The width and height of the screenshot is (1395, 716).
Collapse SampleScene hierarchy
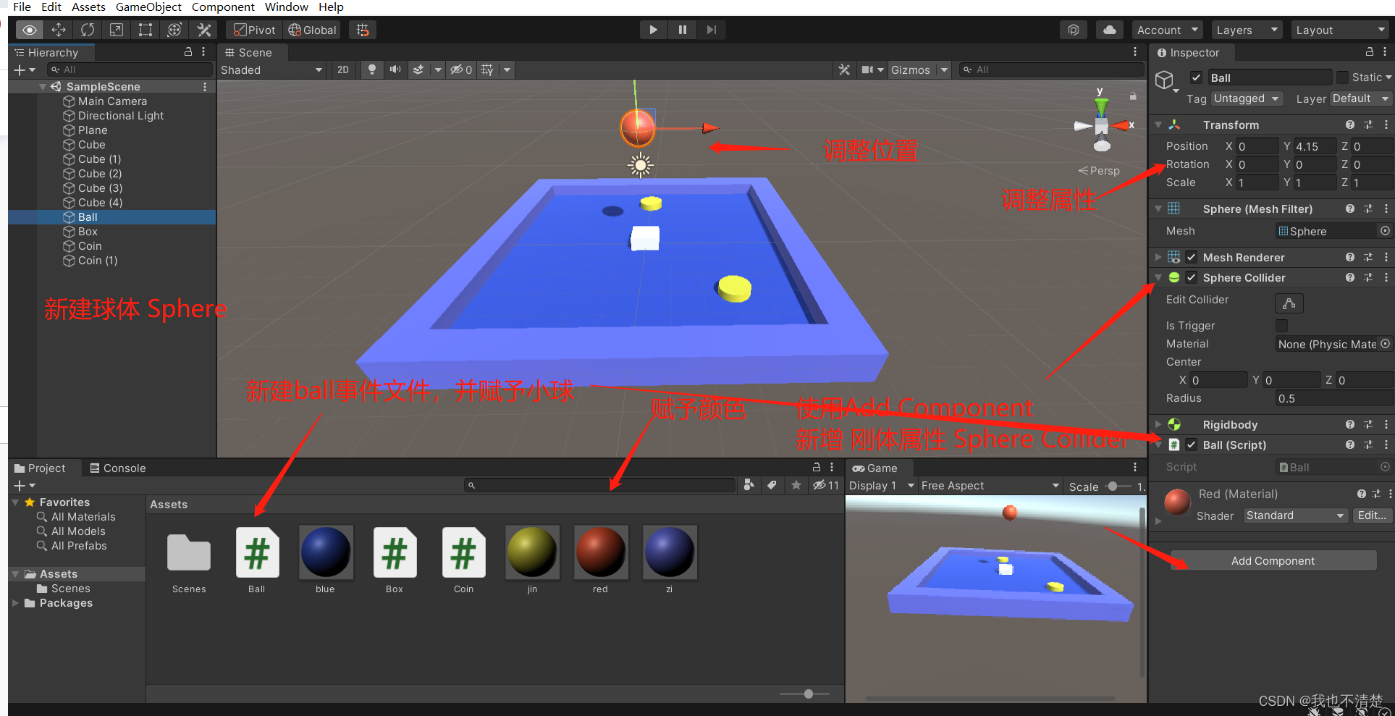point(43,87)
